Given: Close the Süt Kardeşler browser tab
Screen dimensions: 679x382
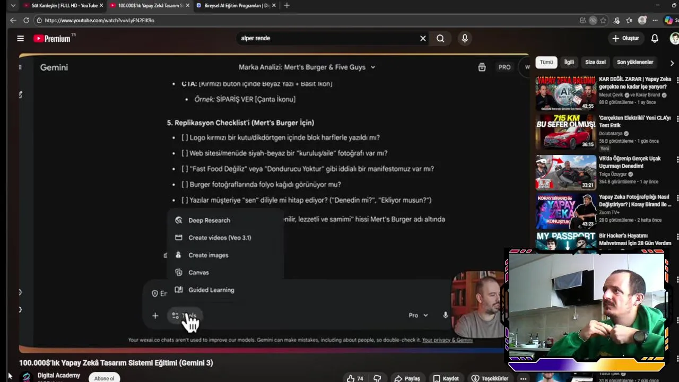Looking at the screenshot, I should tap(101, 5).
